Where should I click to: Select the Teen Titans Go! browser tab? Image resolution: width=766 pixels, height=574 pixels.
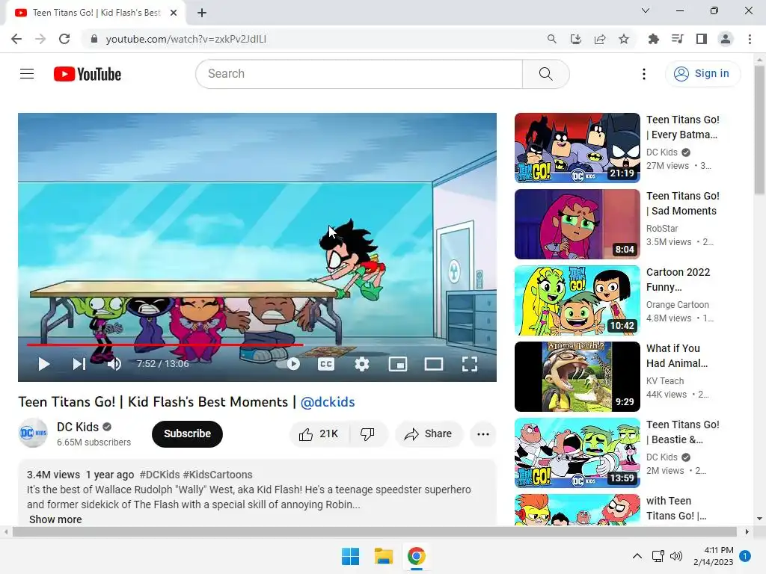[x=96, y=13]
